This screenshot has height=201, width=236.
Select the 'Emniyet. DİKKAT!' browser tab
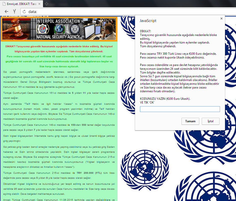[21, 4]
